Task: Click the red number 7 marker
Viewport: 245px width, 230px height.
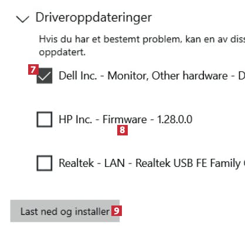Action: (33, 69)
